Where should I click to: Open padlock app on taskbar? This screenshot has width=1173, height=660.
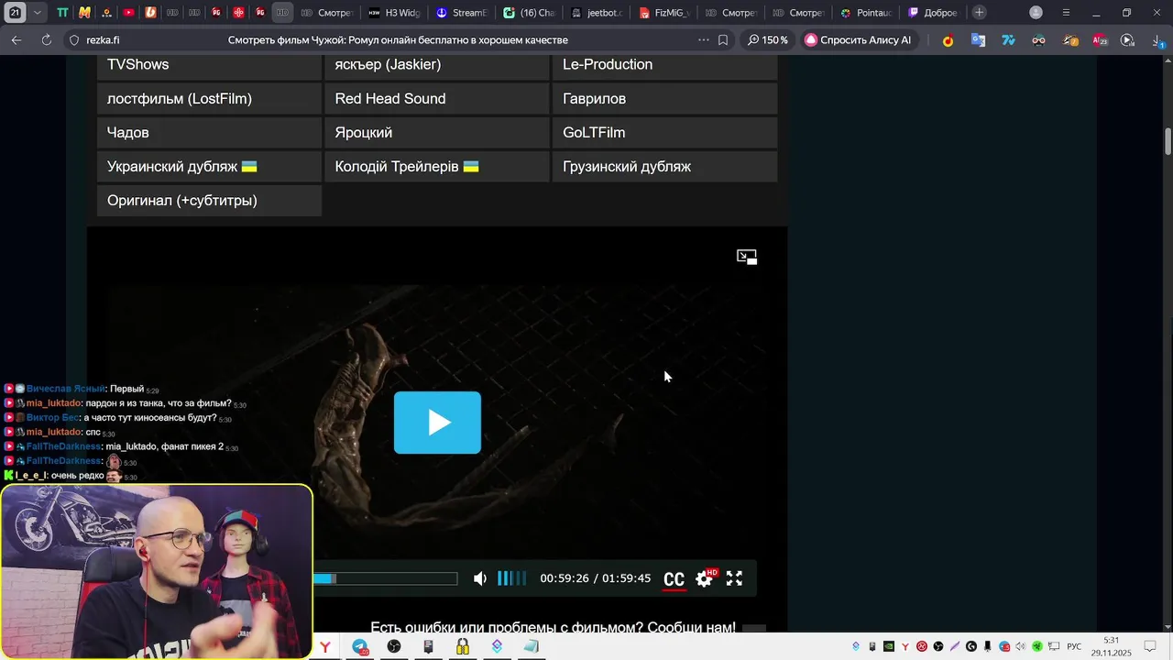pyautogui.click(x=463, y=647)
